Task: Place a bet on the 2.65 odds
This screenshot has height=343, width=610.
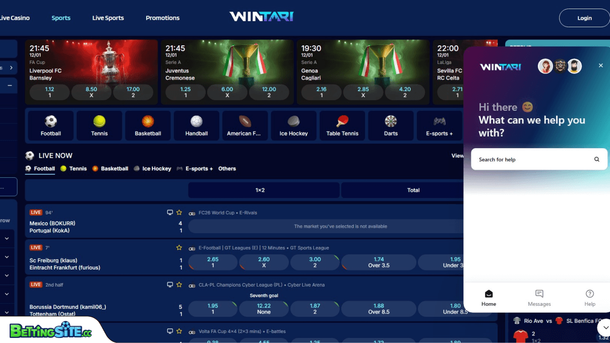Action: [x=212, y=262]
